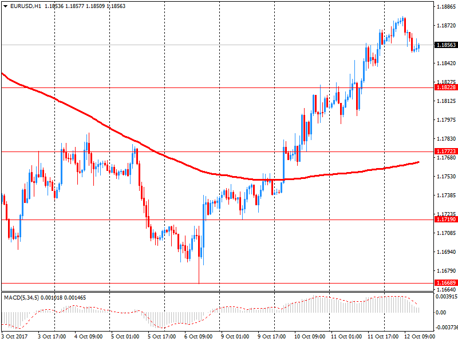Click the 10 Oct 09:00 time label
This screenshot has width=458, height=343.
click(310, 336)
